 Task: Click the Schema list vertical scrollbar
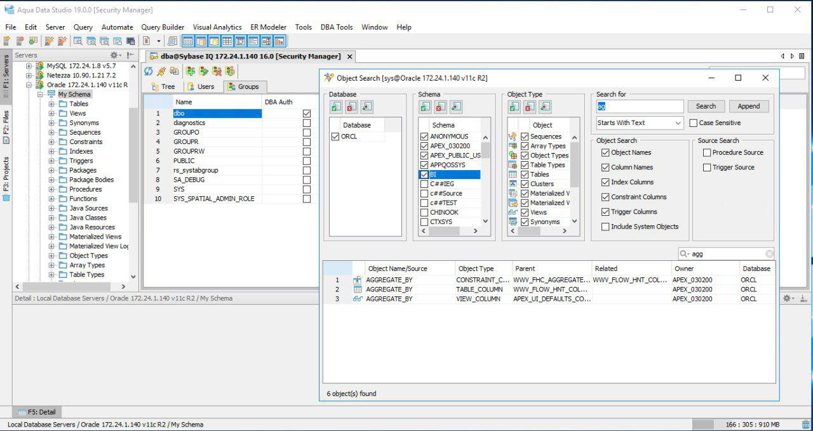pyautogui.click(x=486, y=179)
